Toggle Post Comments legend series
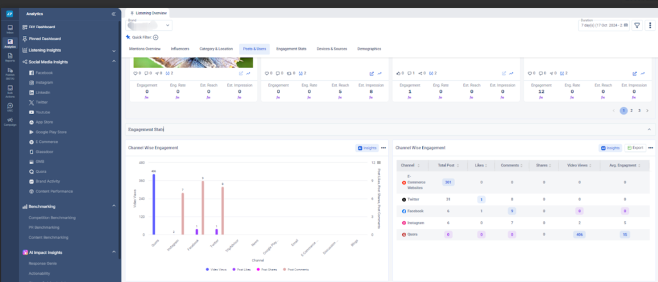Viewport: 658px width, 282px height. coord(296,269)
